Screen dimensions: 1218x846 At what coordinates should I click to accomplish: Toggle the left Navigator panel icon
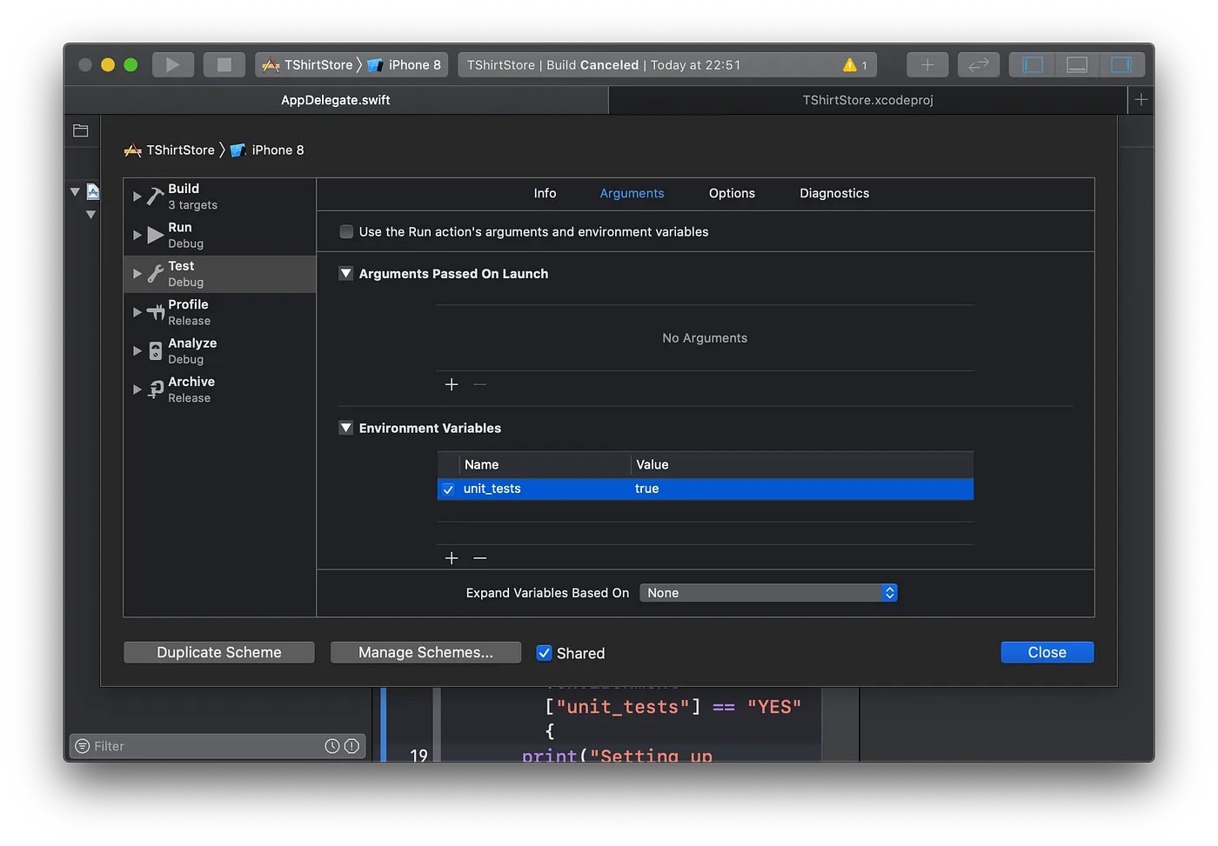pyautogui.click(x=1033, y=65)
